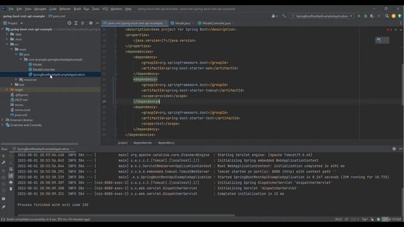Click the Build project hammer icon
The width and height of the screenshot is (404, 227).
284,16
